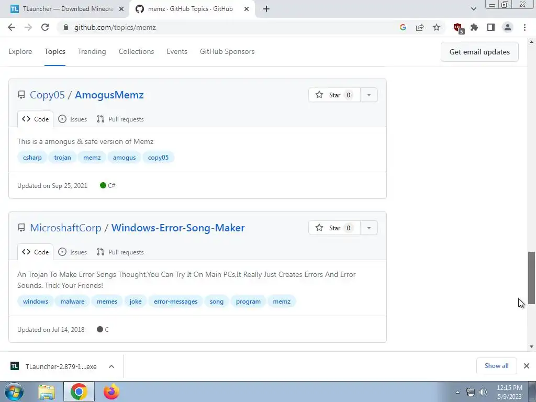Open the tab search chevron
536x402 pixels.
(x=473, y=9)
